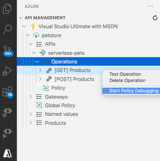This screenshot has height=161, width=160.
Task: Click the serverless-pets API icon
Action: [42, 53]
